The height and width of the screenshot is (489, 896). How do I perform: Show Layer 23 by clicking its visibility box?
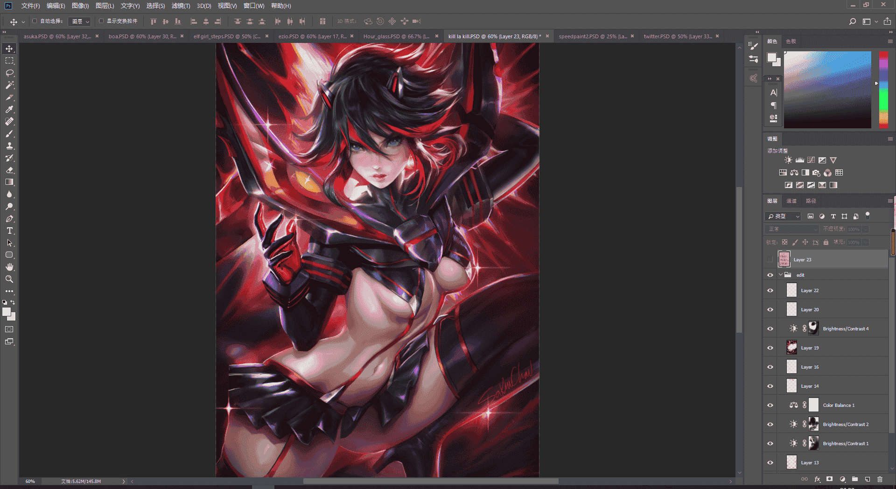coord(770,259)
